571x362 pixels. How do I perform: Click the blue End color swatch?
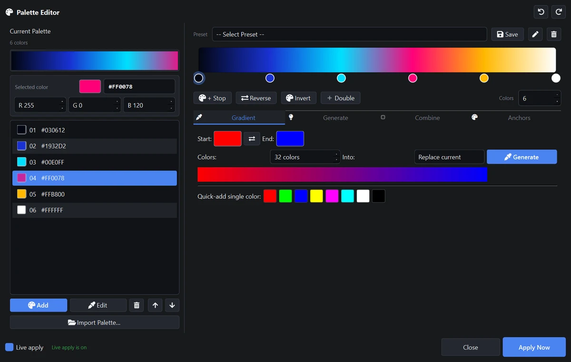290,139
